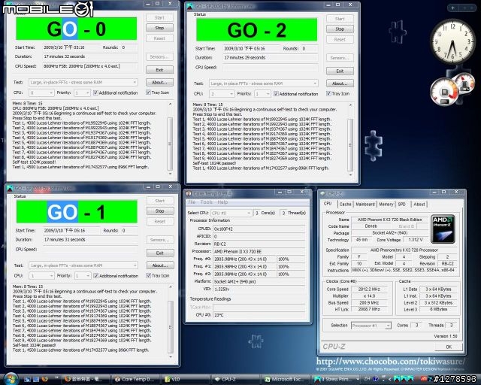Click Exit in the GO-0 window

[159, 70]
